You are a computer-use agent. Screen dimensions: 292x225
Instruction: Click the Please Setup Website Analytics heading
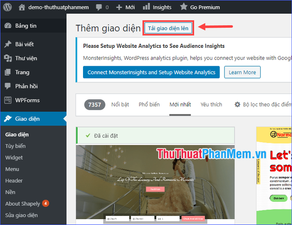coord(154,46)
